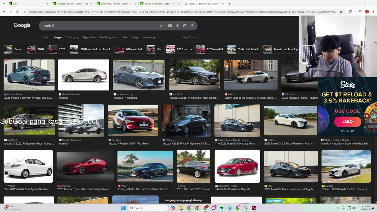The width and height of the screenshot is (377, 212).
Task: Open the 2015 Mazda 3 SP25 review link
Action: [x=194, y=189]
